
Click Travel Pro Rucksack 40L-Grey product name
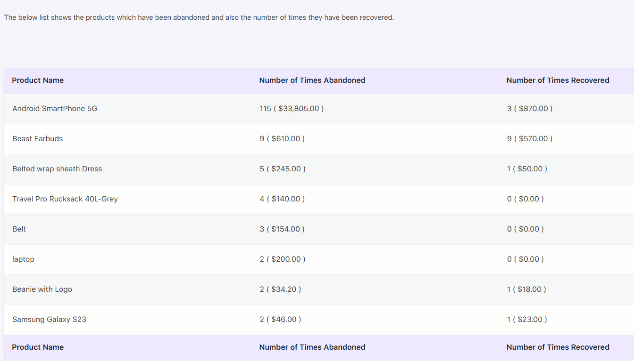coord(65,199)
